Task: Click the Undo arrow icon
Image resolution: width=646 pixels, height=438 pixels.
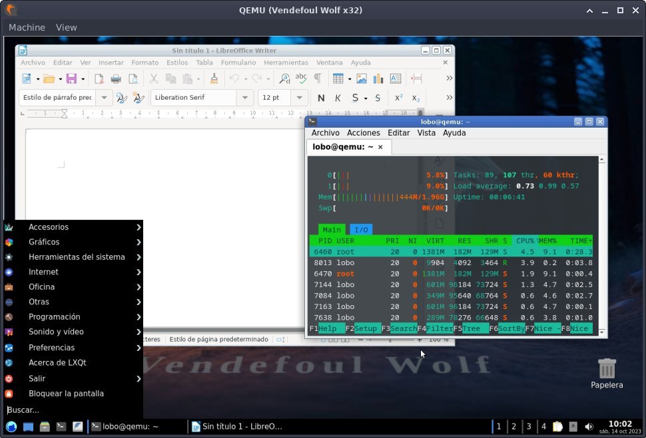Action: 234,78
